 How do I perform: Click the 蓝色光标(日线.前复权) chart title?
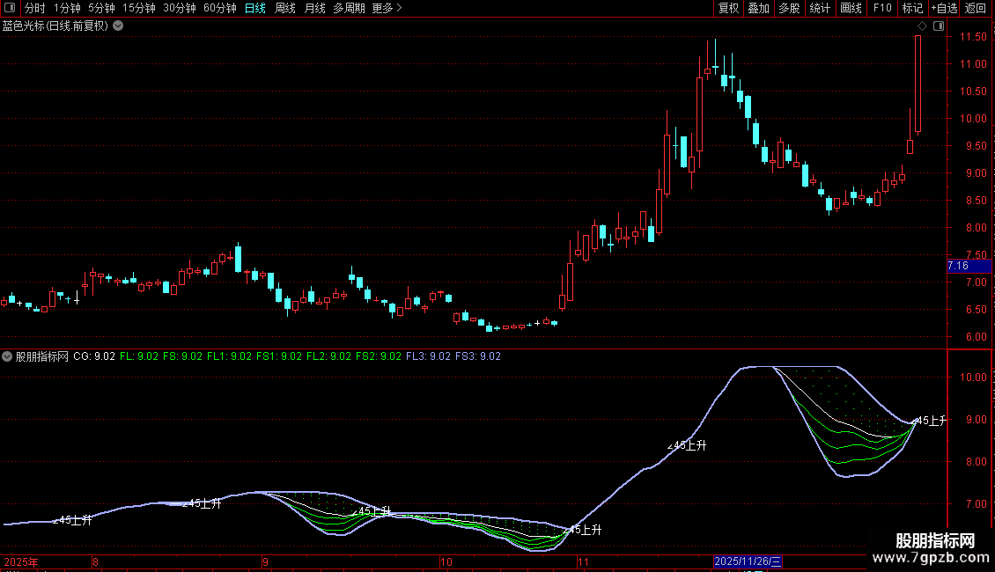click(55, 26)
